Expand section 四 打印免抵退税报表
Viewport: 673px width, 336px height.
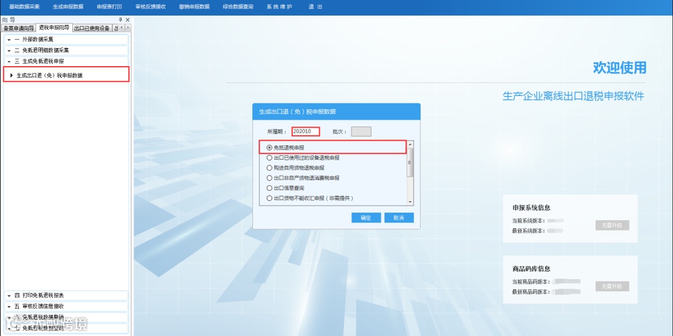(67, 295)
